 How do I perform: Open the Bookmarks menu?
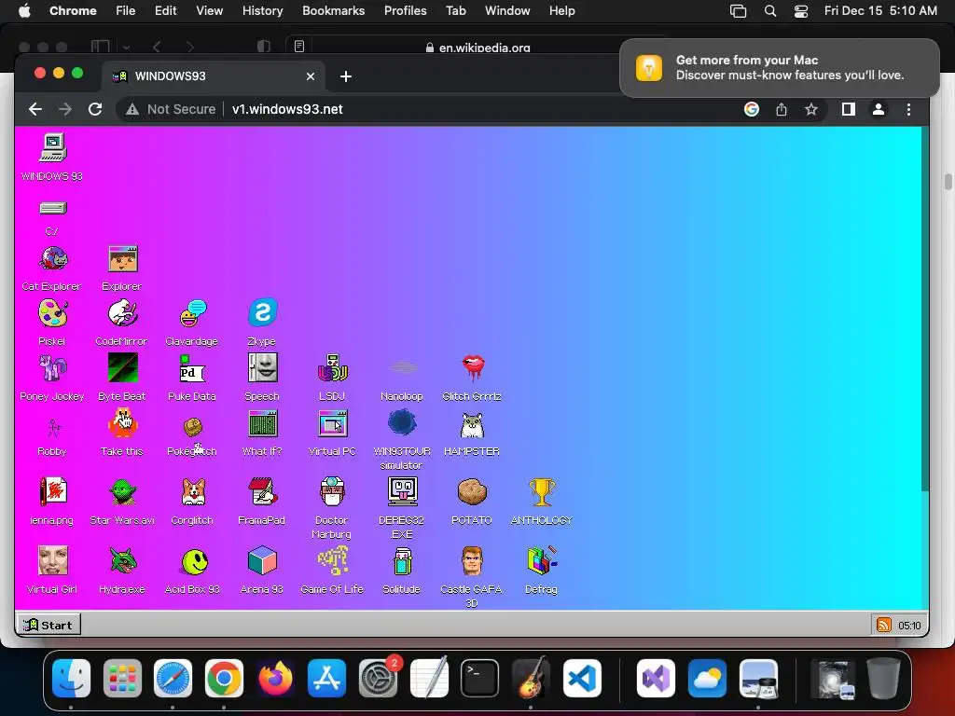point(334,10)
